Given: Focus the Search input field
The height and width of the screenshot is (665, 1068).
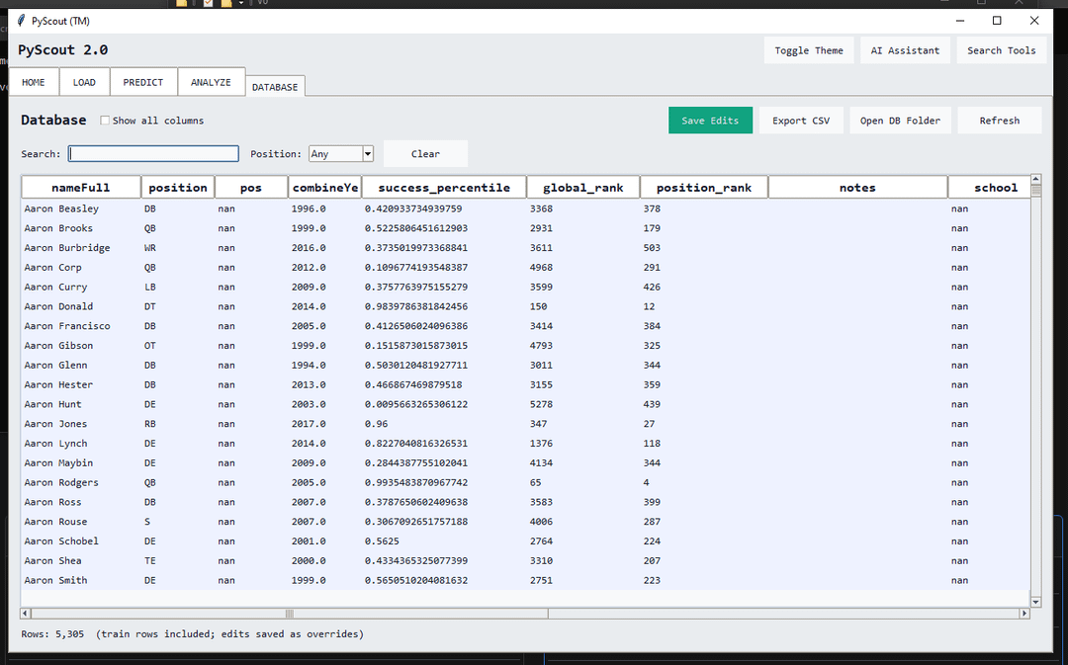Looking at the screenshot, I should [153, 154].
